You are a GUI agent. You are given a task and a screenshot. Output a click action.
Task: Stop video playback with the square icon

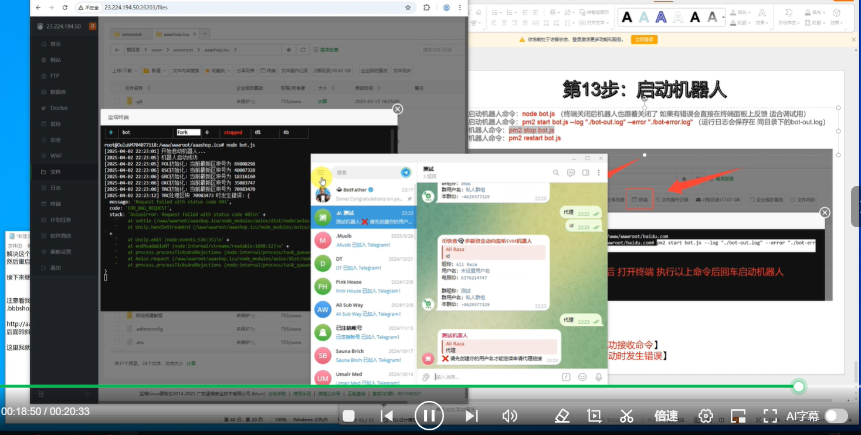coord(348,416)
